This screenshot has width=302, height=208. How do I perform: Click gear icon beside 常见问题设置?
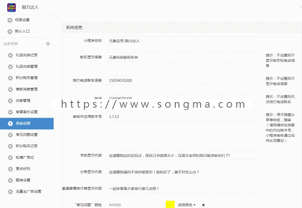(10, 135)
